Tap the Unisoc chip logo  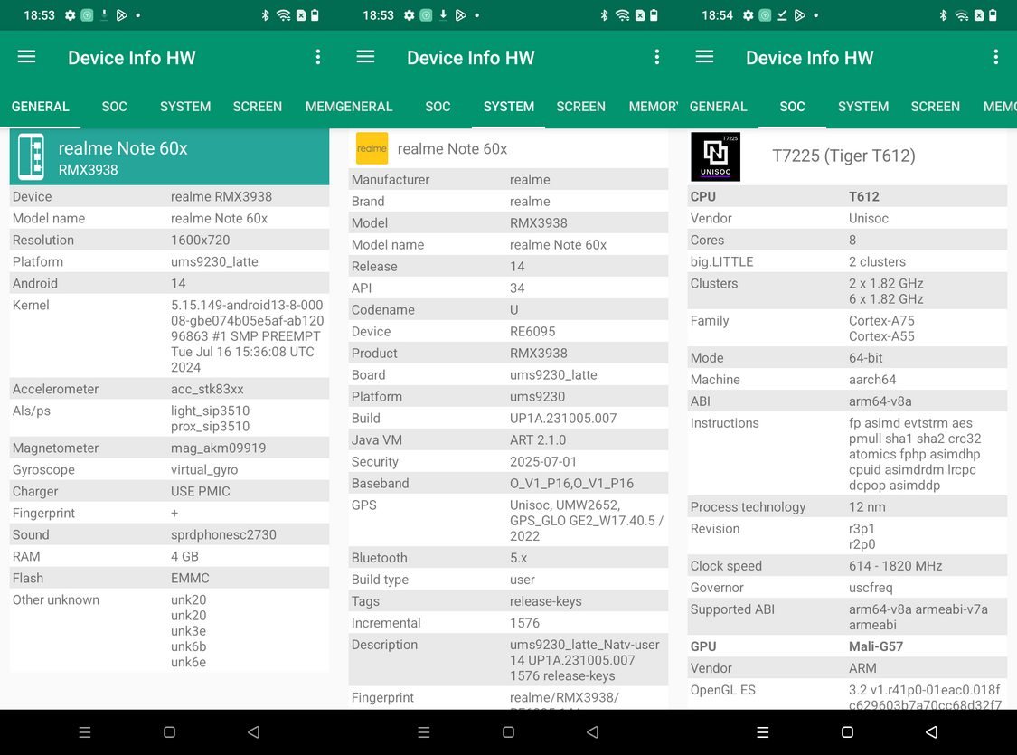715,156
